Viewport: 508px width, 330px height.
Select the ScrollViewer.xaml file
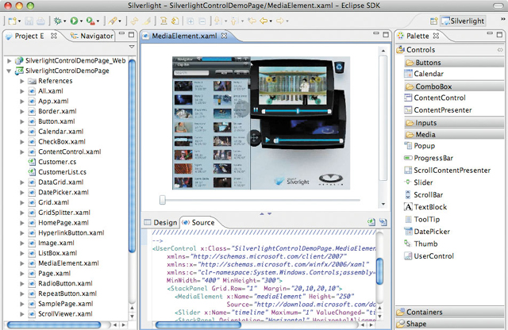point(65,314)
